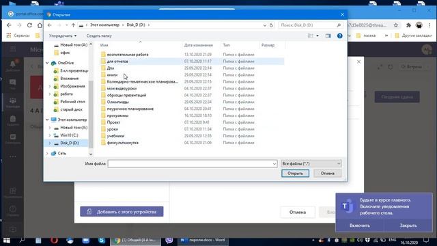The width and height of the screenshot is (437, 246).
Task: Click navigation pane scrollbar thumb
Action: pos(91,114)
